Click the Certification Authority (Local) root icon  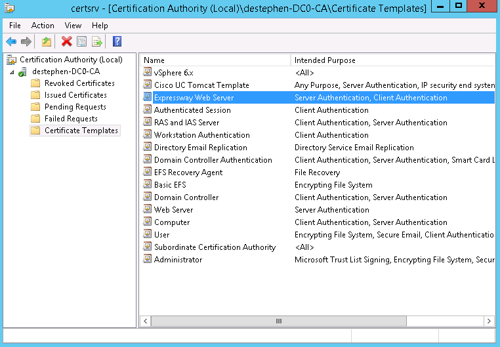tap(11, 60)
